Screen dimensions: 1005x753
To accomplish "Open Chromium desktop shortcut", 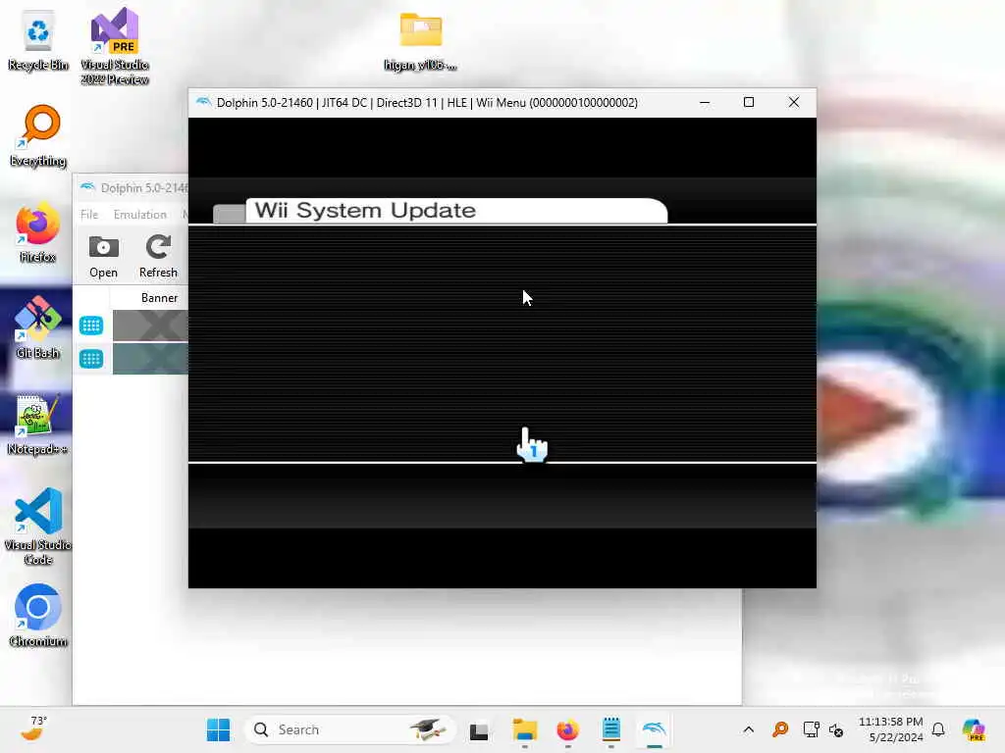I will point(38,616).
